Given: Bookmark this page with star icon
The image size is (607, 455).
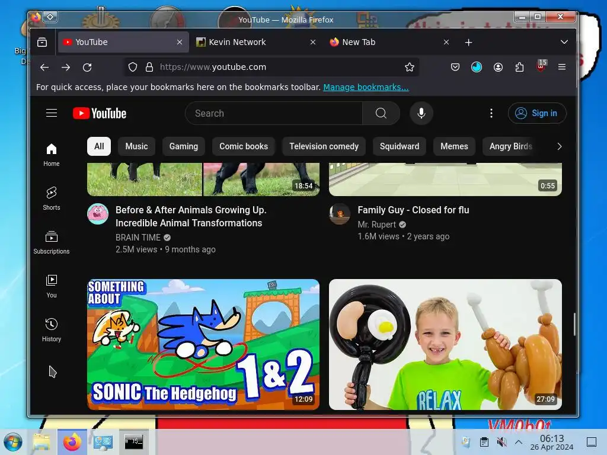Looking at the screenshot, I should (x=410, y=68).
